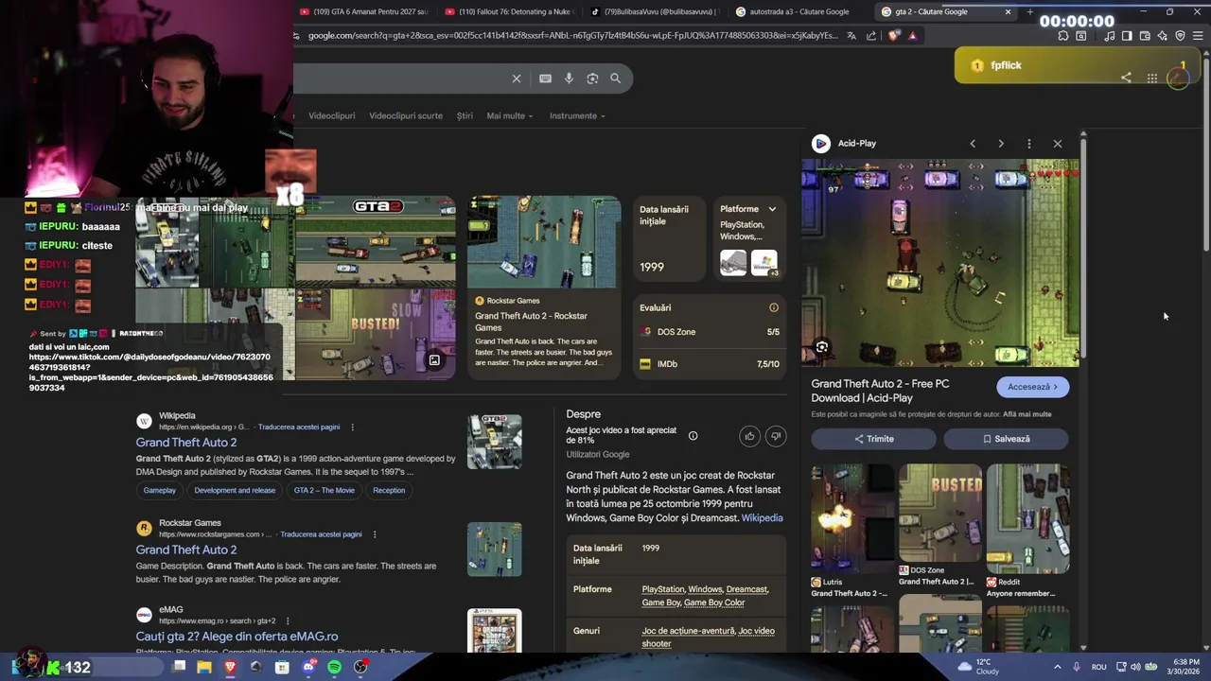Click the BUSTED related image thumbnail from DOS Zone
The width and height of the screenshot is (1211, 681).
click(x=940, y=514)
